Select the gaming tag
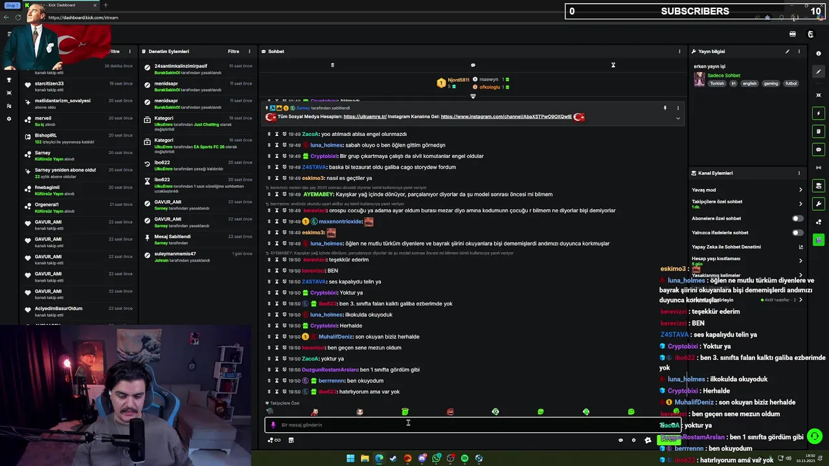Screen dimensions: 829x466 [x=771, y=83]
